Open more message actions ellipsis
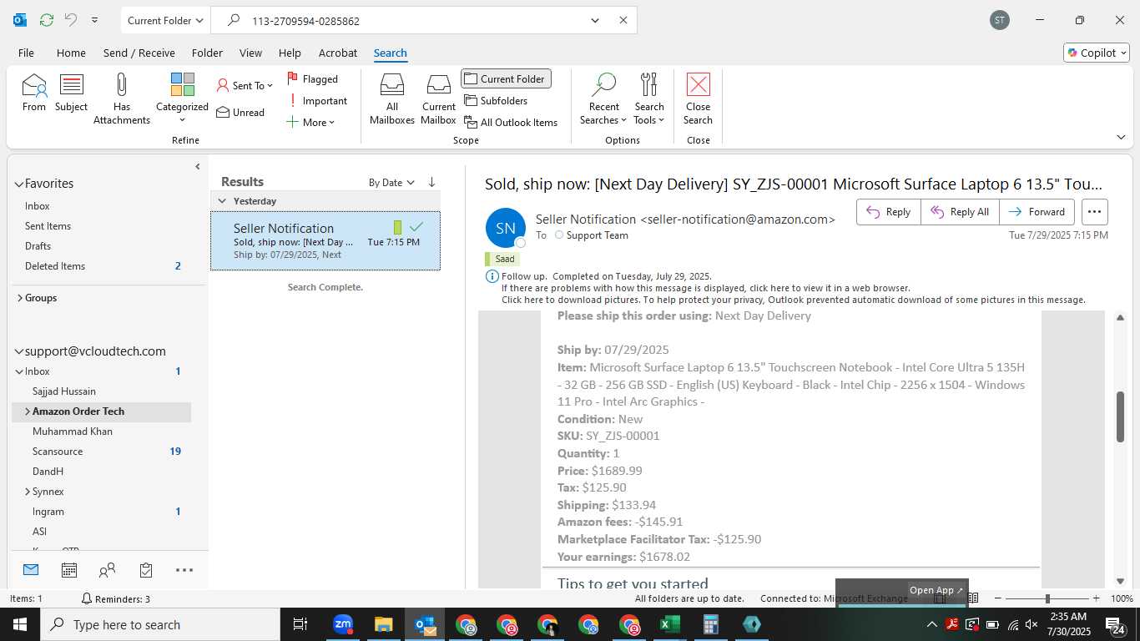The image size is (1140, 641). point(1094,212)
